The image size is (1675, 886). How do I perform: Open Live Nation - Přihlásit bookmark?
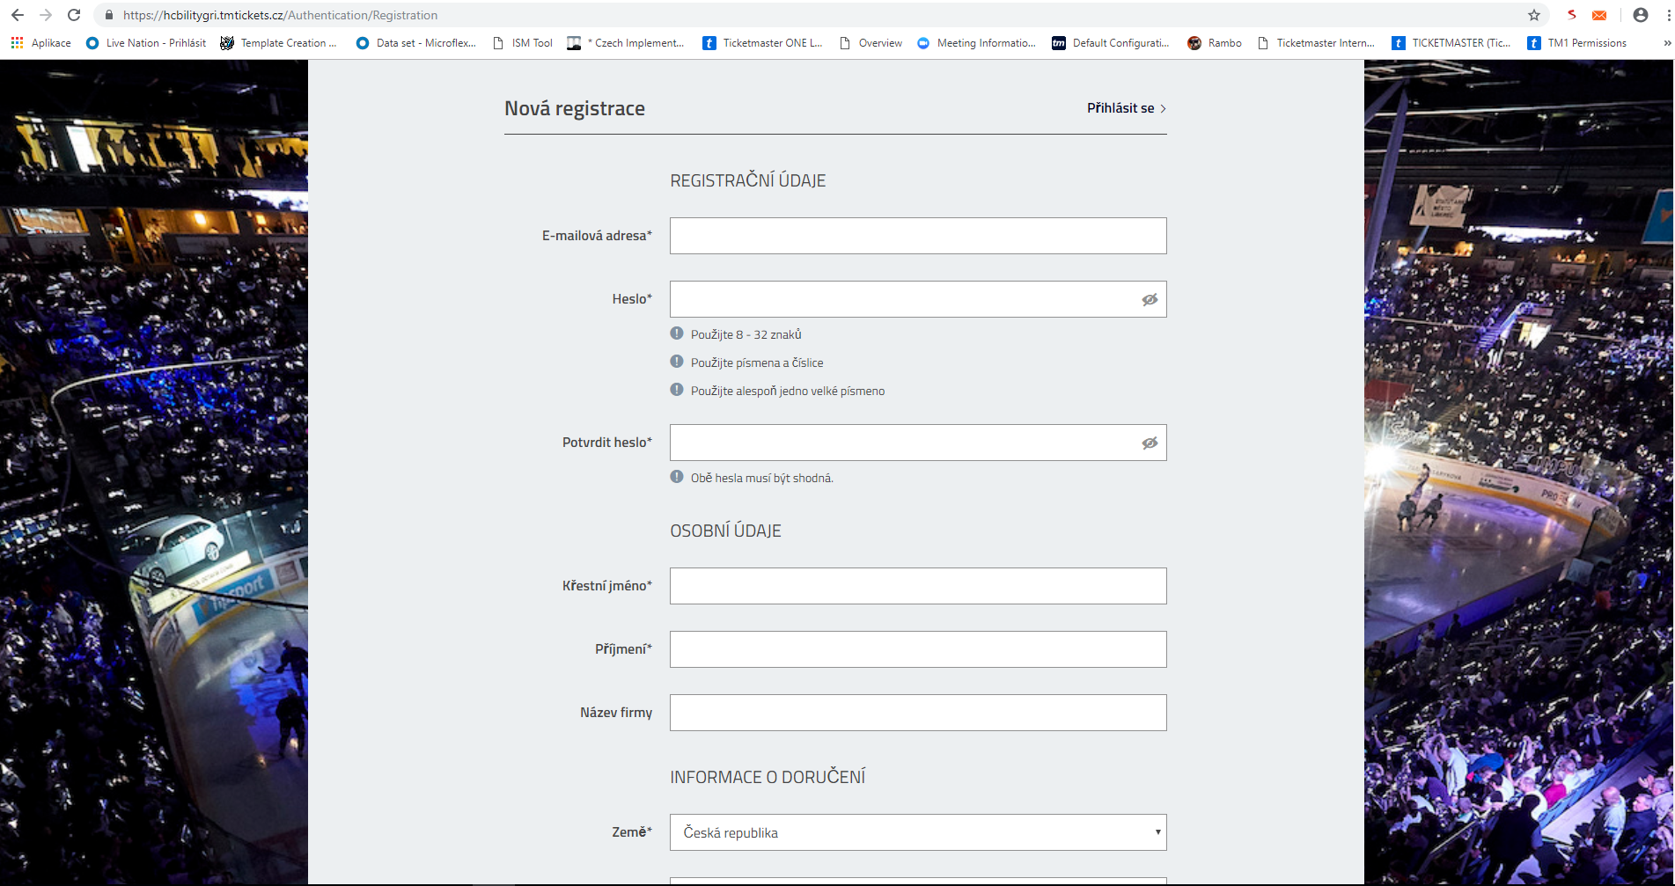[x=146, y=43]
